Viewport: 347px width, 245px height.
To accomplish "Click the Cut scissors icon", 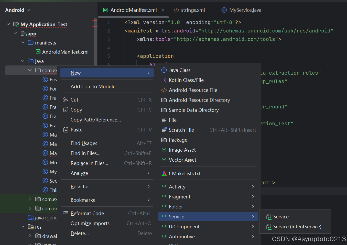I will [66, 100].
